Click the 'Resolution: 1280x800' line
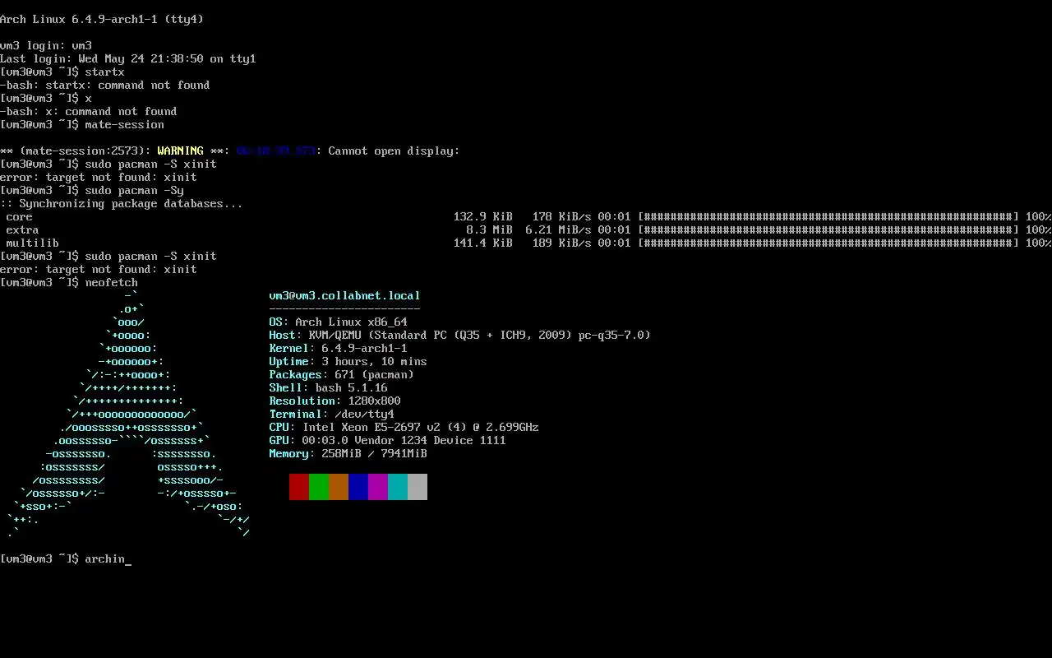The image size is (1052, 658). pyautogui.click(x=335, y=401)
